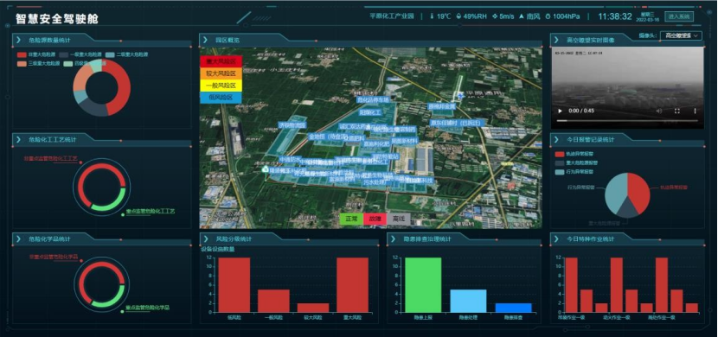
Task: Click the chevron beside 危险化学品统计
Action: pos(18,238)
